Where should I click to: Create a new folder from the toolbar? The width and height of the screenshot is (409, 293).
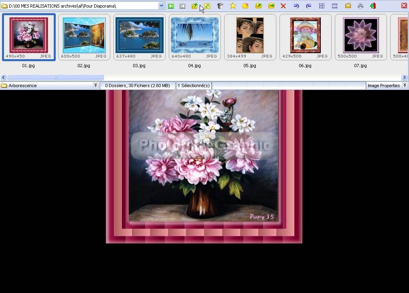(245, 6)
